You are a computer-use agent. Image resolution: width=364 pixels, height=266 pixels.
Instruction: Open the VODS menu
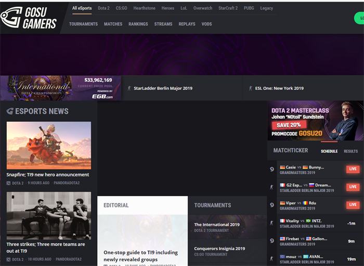206,24
